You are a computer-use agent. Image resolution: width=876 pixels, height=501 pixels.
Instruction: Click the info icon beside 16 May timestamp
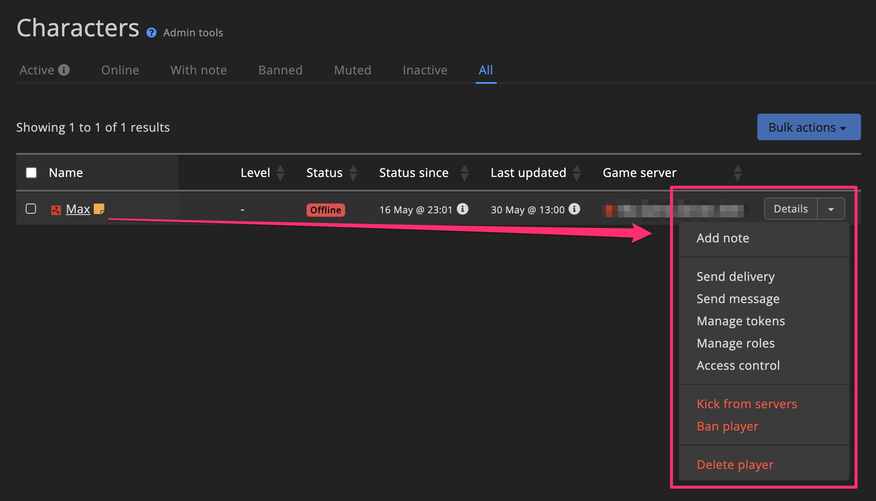[462, 209]
